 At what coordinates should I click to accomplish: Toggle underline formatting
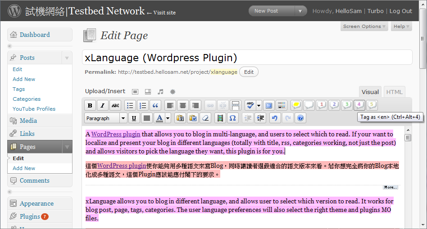pos(134,118)
